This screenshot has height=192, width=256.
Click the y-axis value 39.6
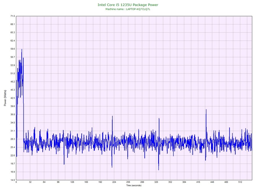point(13,106)
